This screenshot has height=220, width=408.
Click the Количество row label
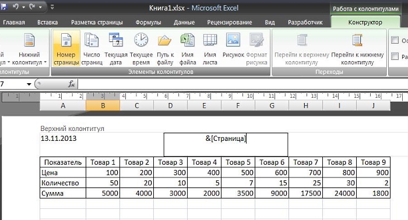(x=63, y=183)
